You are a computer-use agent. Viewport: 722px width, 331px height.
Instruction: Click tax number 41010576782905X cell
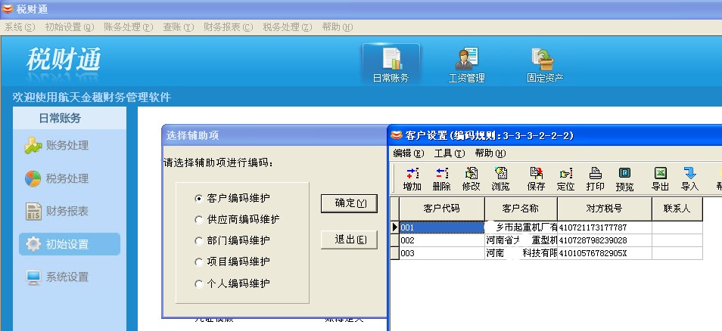click(605, 253)
